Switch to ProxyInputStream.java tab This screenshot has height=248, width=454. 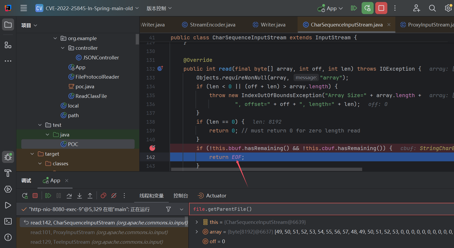click(427, 25)
